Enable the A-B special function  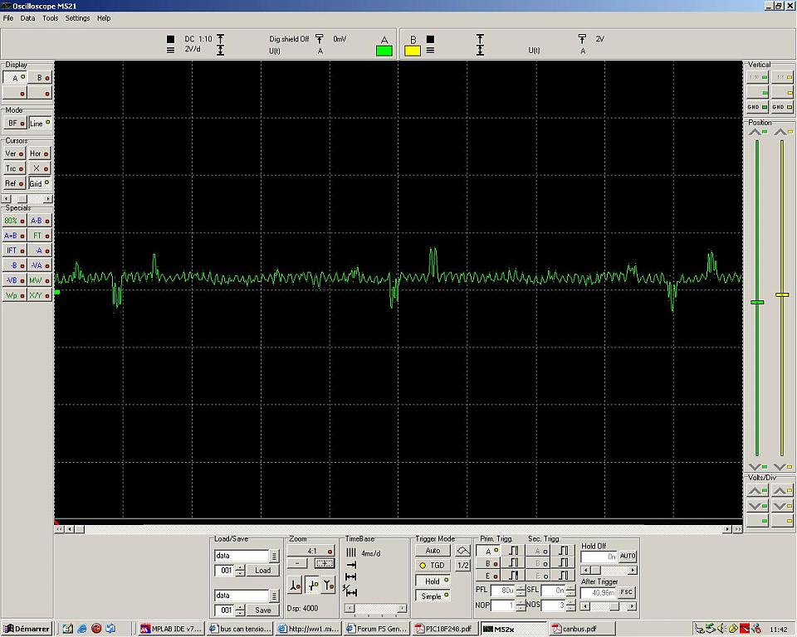[40, 221]
